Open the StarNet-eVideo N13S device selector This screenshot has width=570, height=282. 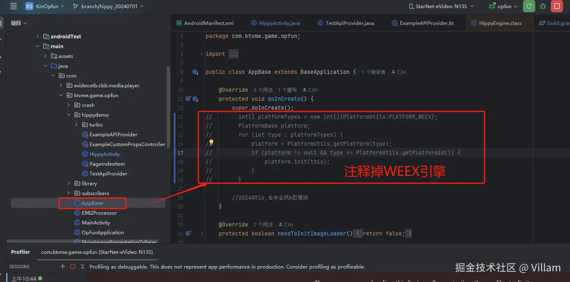(x=441, y=6)
